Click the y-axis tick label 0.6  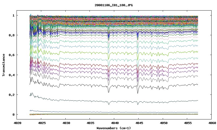click(11, 55)
